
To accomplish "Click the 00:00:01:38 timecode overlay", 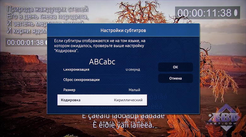I will tap(26, 42).
